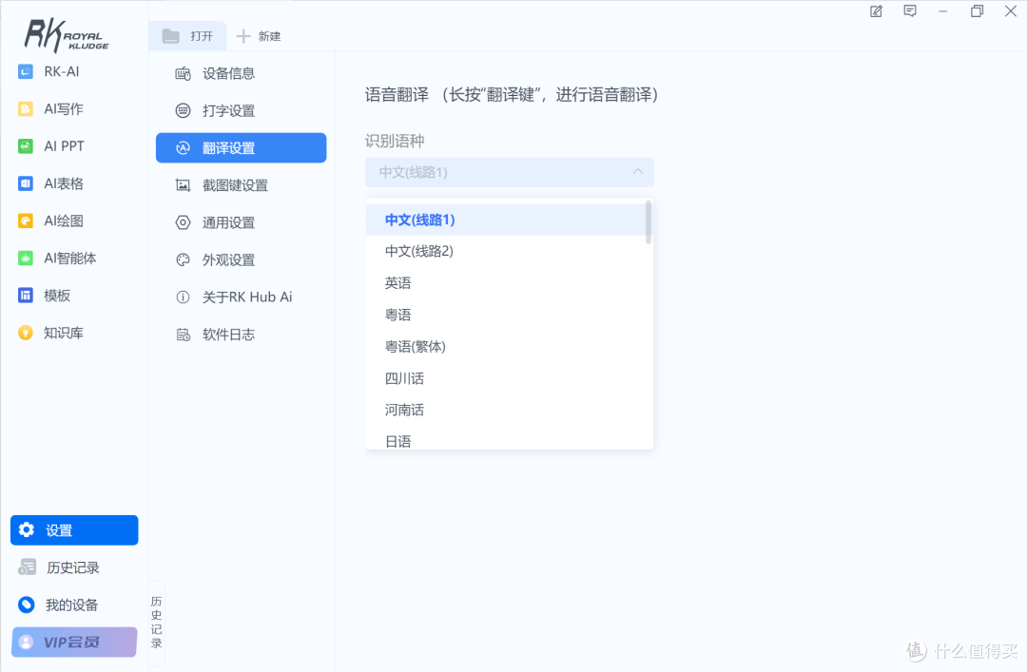Click the 打字设置 keyboard icon
Viewport: 1027px width, 672px height.
pos(183,110)
